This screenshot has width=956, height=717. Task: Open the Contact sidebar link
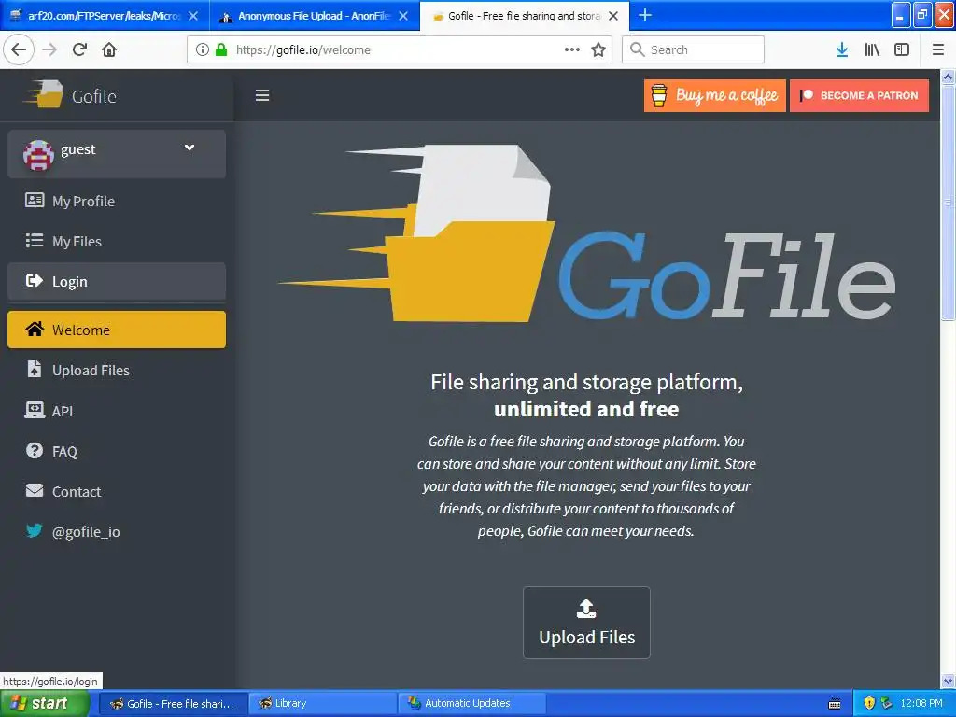click(117, 491)
